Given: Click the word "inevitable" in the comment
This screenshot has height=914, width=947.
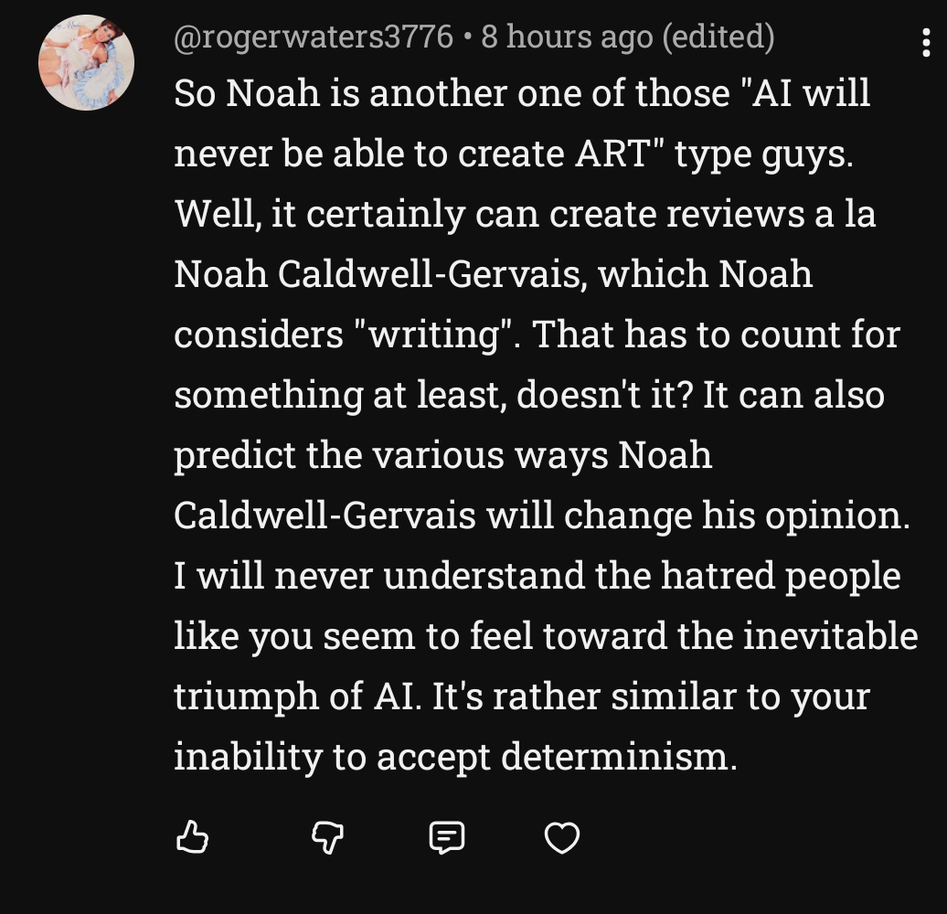Looking at the screenshot, I should pos(830,636).
